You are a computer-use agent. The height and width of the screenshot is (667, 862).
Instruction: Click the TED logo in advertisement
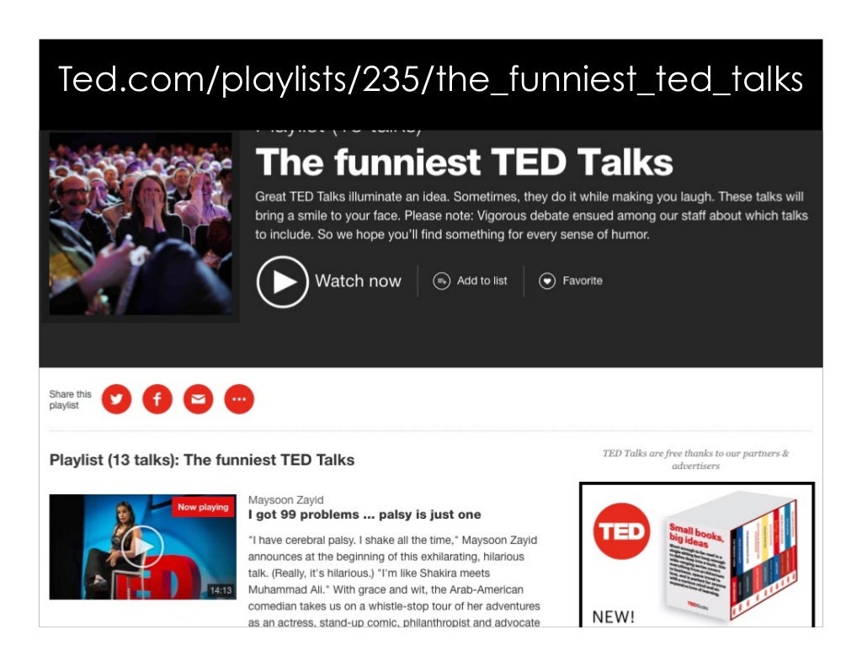coord(622,531)
